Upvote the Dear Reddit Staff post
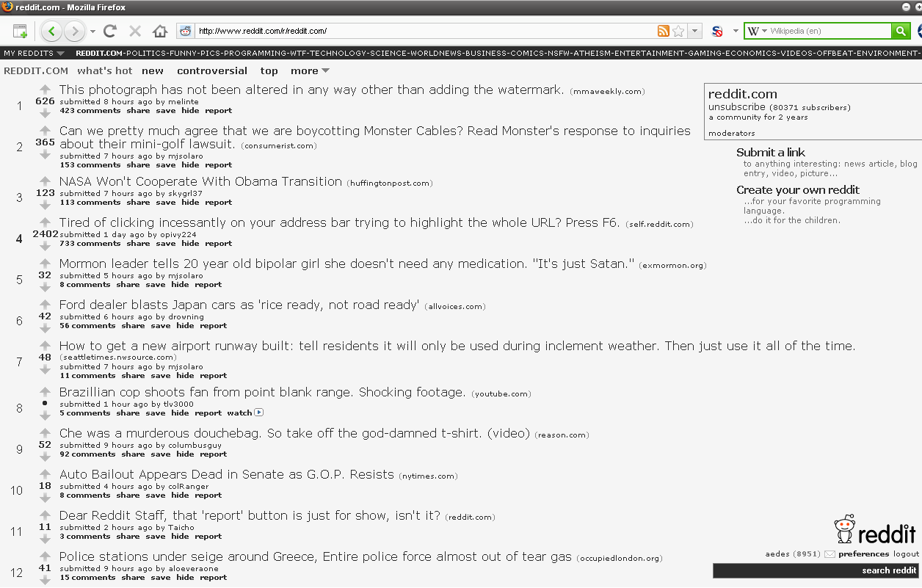Screen dimensions: 922x588 click(45, 516)
